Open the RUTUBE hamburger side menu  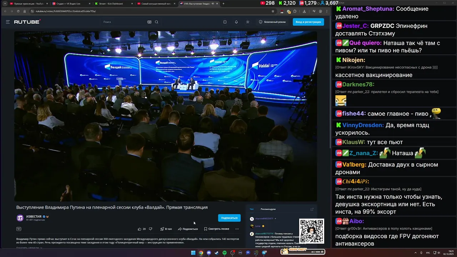(7, 22)
